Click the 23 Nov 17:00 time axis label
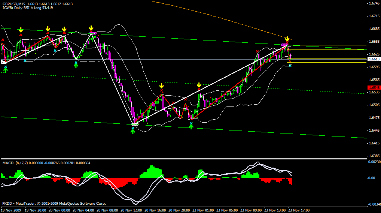Image resolution: width=381 pixels, height=213 pixels. [300, 210]
